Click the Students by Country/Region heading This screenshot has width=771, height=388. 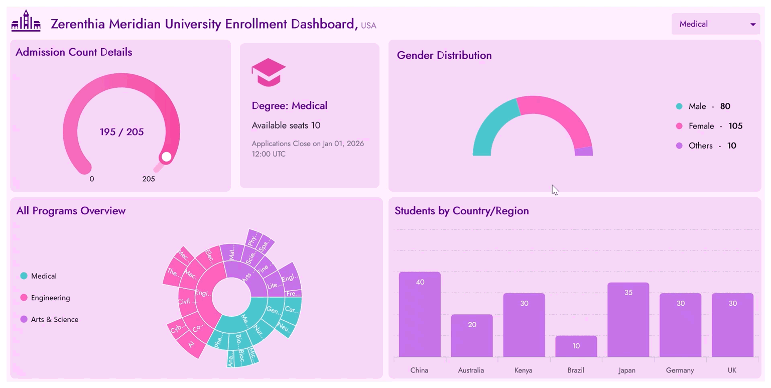tap(461, 211)
